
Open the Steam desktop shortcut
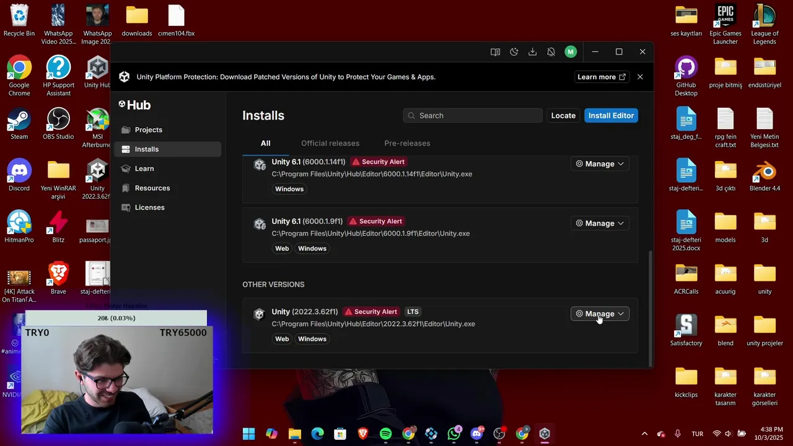click(x=19, y=124)
